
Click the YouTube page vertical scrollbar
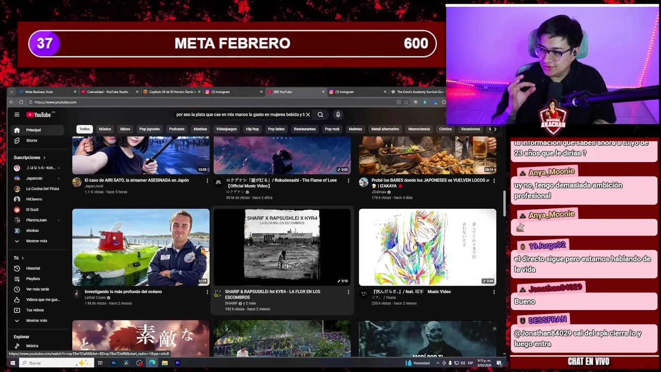pos(505,204)
